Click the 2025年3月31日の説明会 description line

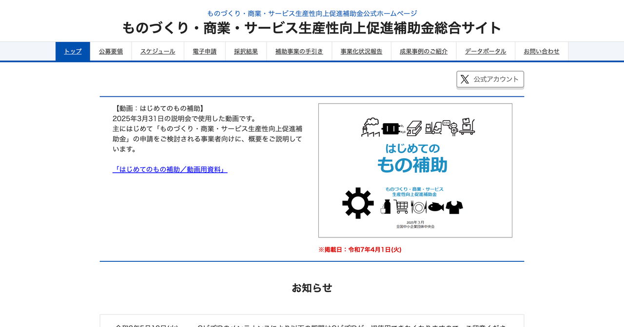(184, 118)
